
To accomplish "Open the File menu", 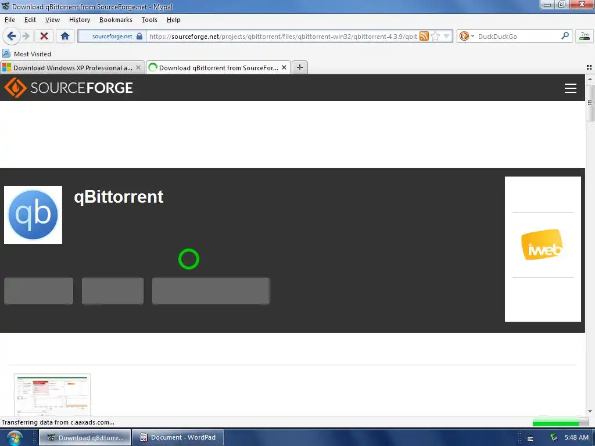I will coord(10,20).
